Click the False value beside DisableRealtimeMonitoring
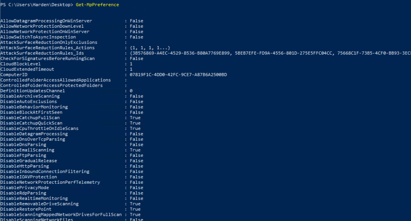 pos(136,199)
